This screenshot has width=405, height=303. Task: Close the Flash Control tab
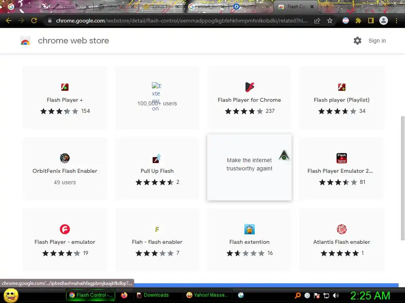coord(312,7)
